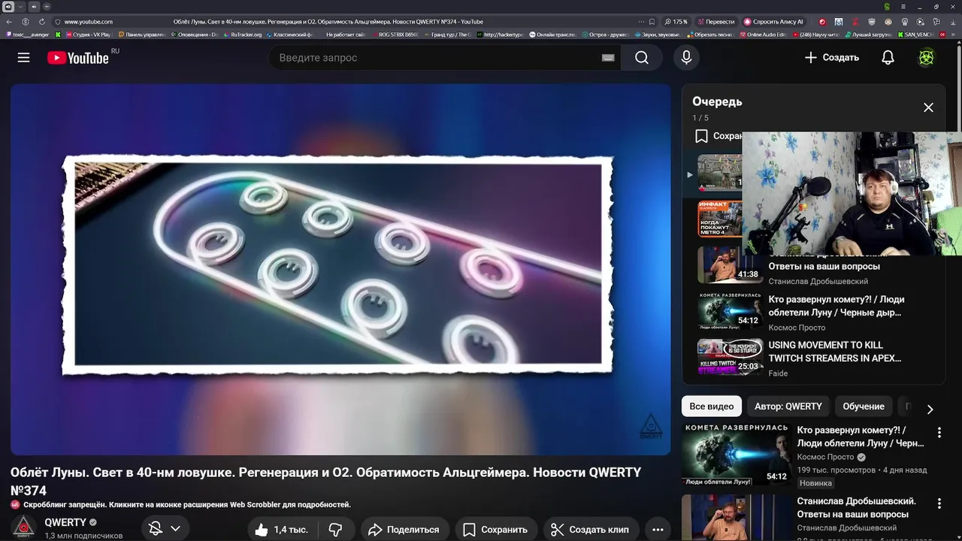The image size is (962, 541).
Task: Bookmark the page in the address bar
Action: (x=652, y=22)
